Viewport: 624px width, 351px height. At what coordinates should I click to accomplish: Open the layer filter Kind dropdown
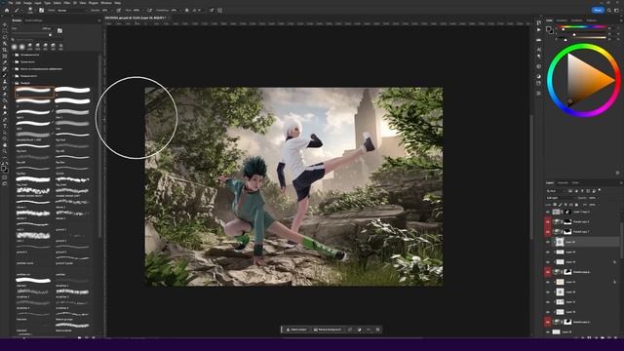click(x=555, y=191)
